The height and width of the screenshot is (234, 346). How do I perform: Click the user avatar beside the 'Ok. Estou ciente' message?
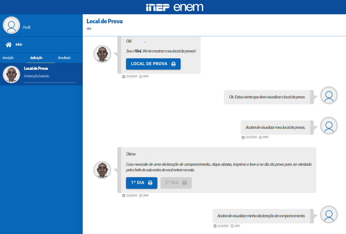(x=329, y=96)
